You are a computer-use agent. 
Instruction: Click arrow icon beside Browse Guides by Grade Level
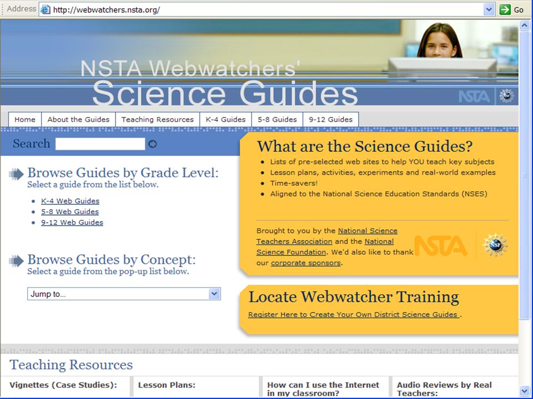[x=16, y=174]
